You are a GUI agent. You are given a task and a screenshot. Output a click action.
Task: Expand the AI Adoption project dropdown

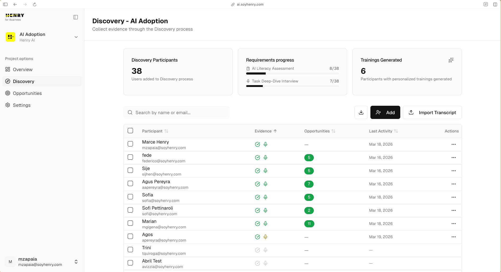pos(76,37)
